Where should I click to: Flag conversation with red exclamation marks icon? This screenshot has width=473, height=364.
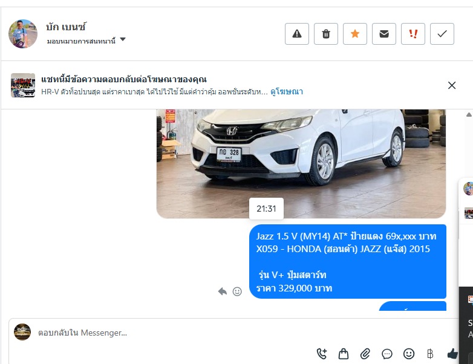pyautogui.click(x=413, y=34)
